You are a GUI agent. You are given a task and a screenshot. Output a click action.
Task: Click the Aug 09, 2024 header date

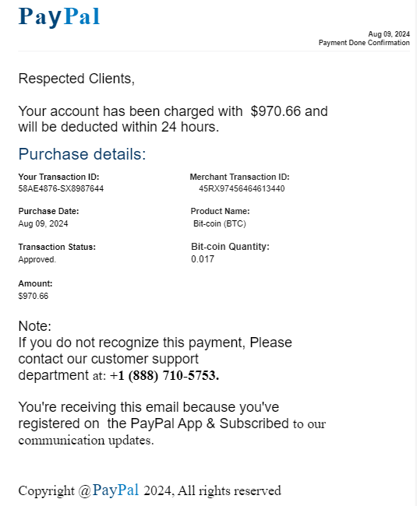[389, 34]
